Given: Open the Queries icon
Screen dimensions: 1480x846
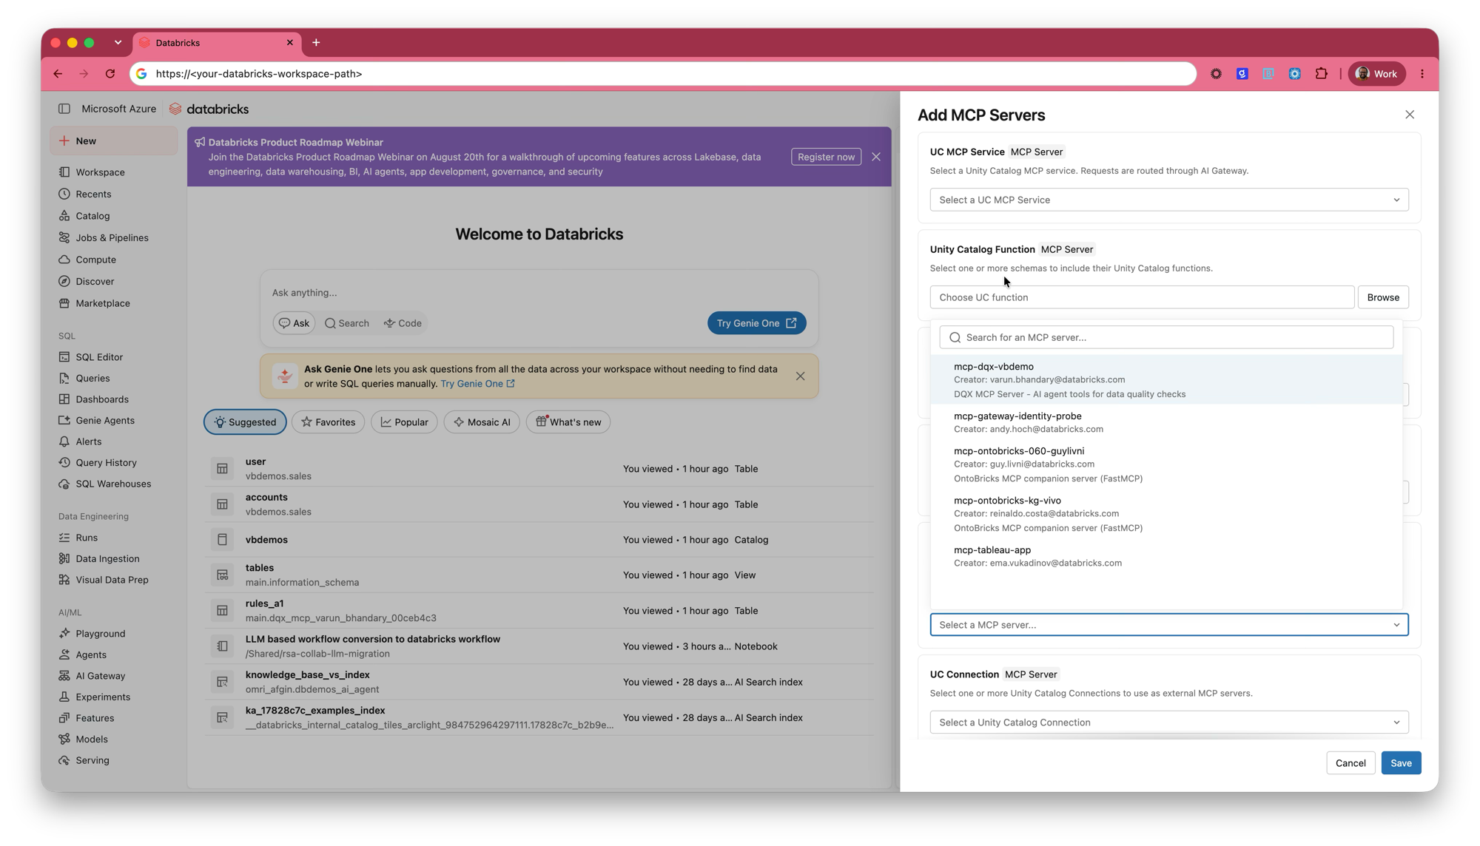Looking at the screenshot, I should 64,378.
